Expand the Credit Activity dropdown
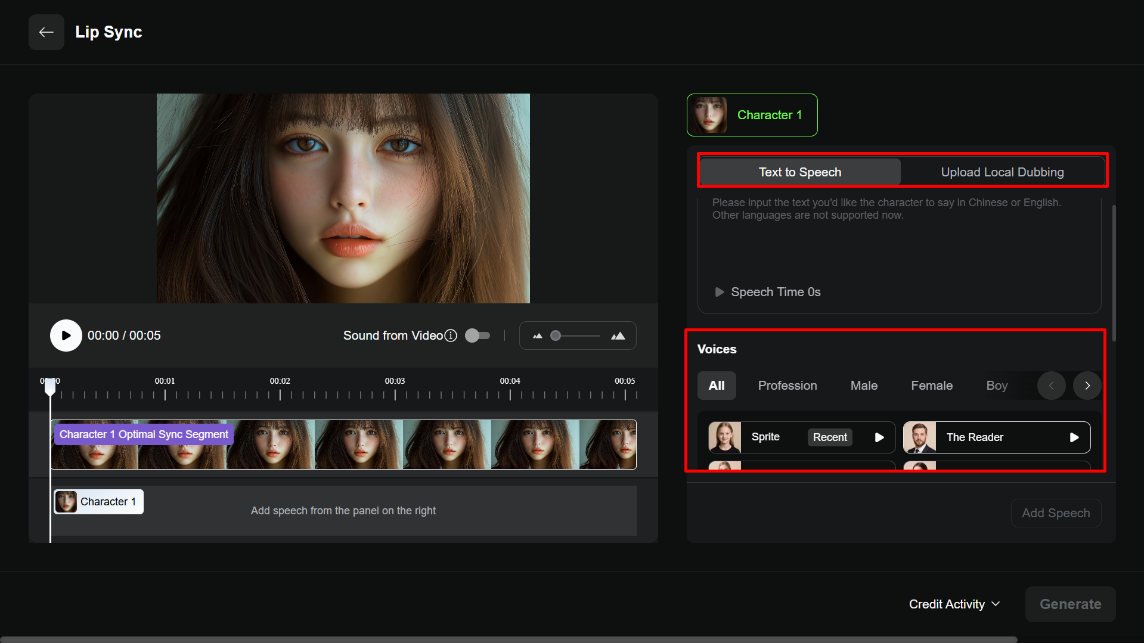The image size is (1144, 643). (954, 604)
